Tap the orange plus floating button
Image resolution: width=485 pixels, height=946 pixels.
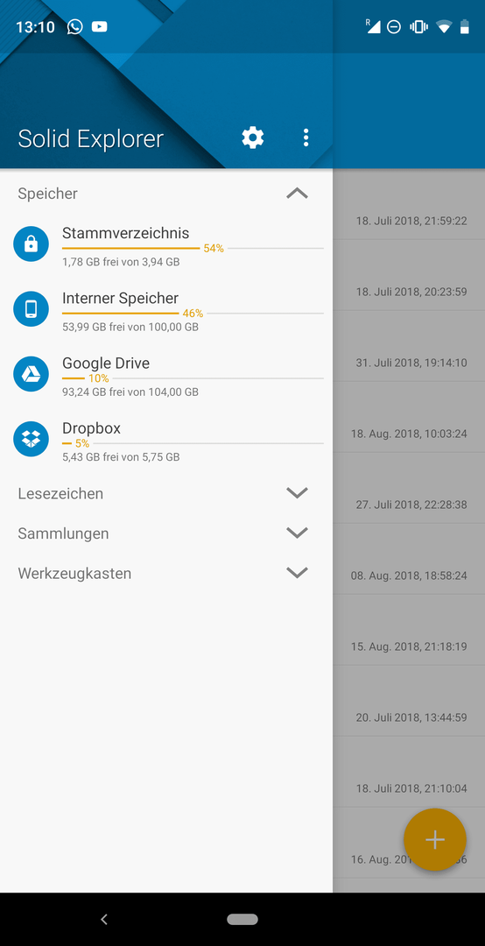point(435,839)
